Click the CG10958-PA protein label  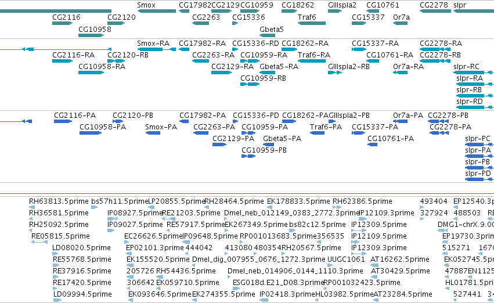click(103, 127)
